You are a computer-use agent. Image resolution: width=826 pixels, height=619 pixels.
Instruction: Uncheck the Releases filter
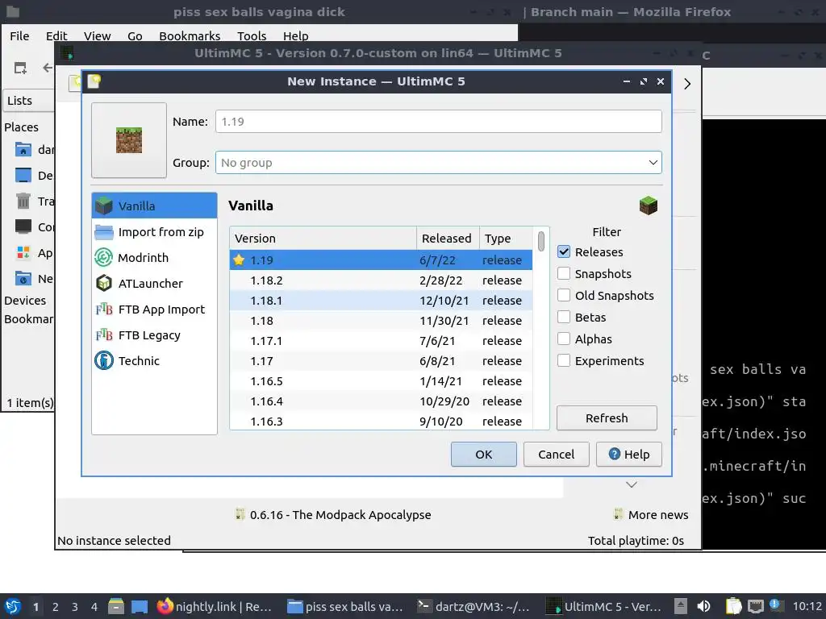564,251
